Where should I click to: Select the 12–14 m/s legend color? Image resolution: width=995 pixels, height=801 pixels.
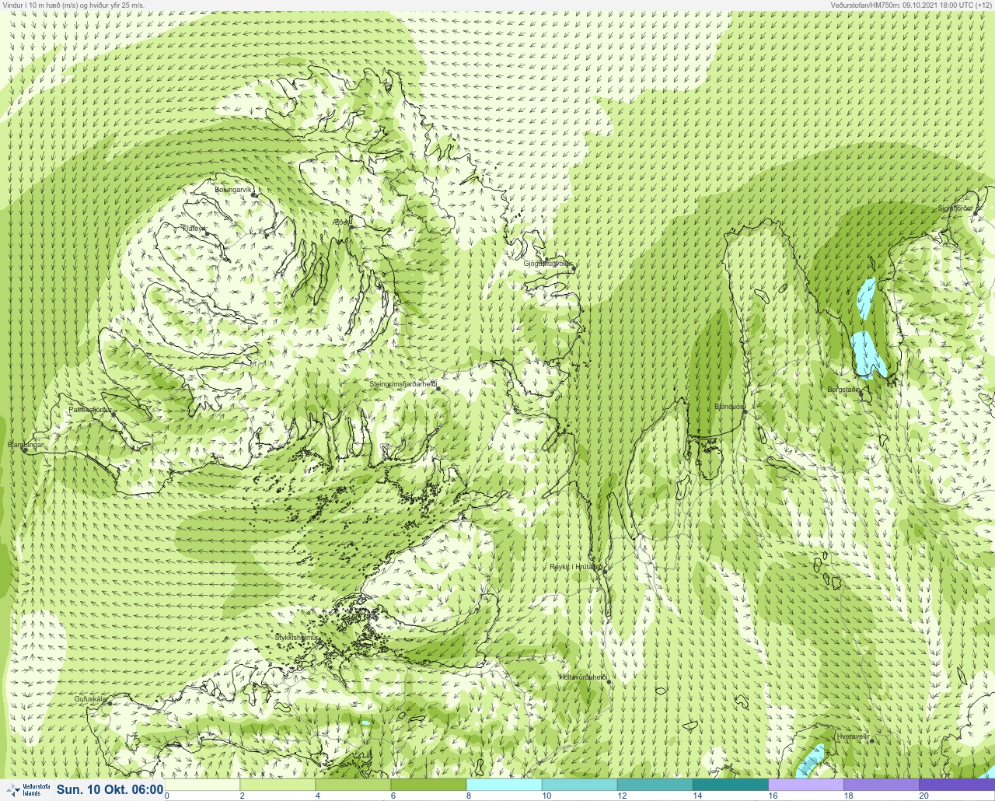[x=655, y=785]
